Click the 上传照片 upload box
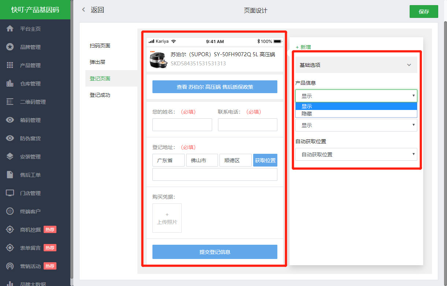 click(x=167, y=218)
